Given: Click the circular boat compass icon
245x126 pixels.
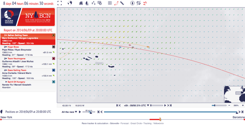Looking at the screenshot, I should point(133,3).
